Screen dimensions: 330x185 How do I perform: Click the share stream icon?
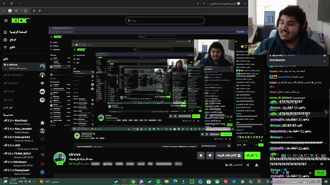(248, 165)
